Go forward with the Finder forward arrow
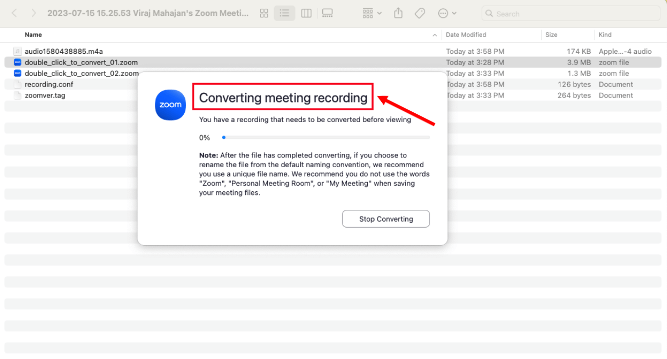Image resolution: width=667 pixels, height=359 pixels. pos(33,13)
